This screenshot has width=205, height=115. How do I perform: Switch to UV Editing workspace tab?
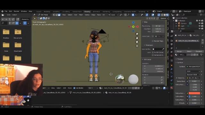[66, 11]
